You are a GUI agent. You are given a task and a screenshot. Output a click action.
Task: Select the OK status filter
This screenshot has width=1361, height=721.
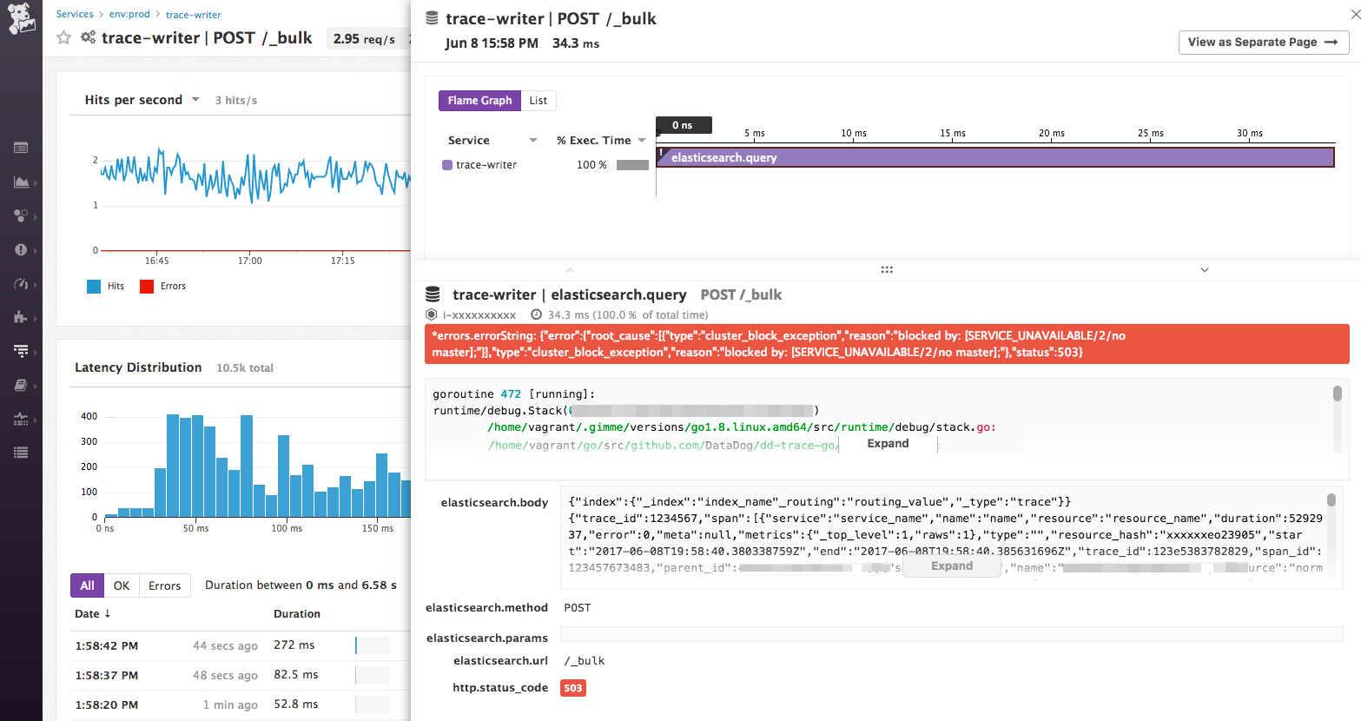pyautogui.click(x=122, y=585)
